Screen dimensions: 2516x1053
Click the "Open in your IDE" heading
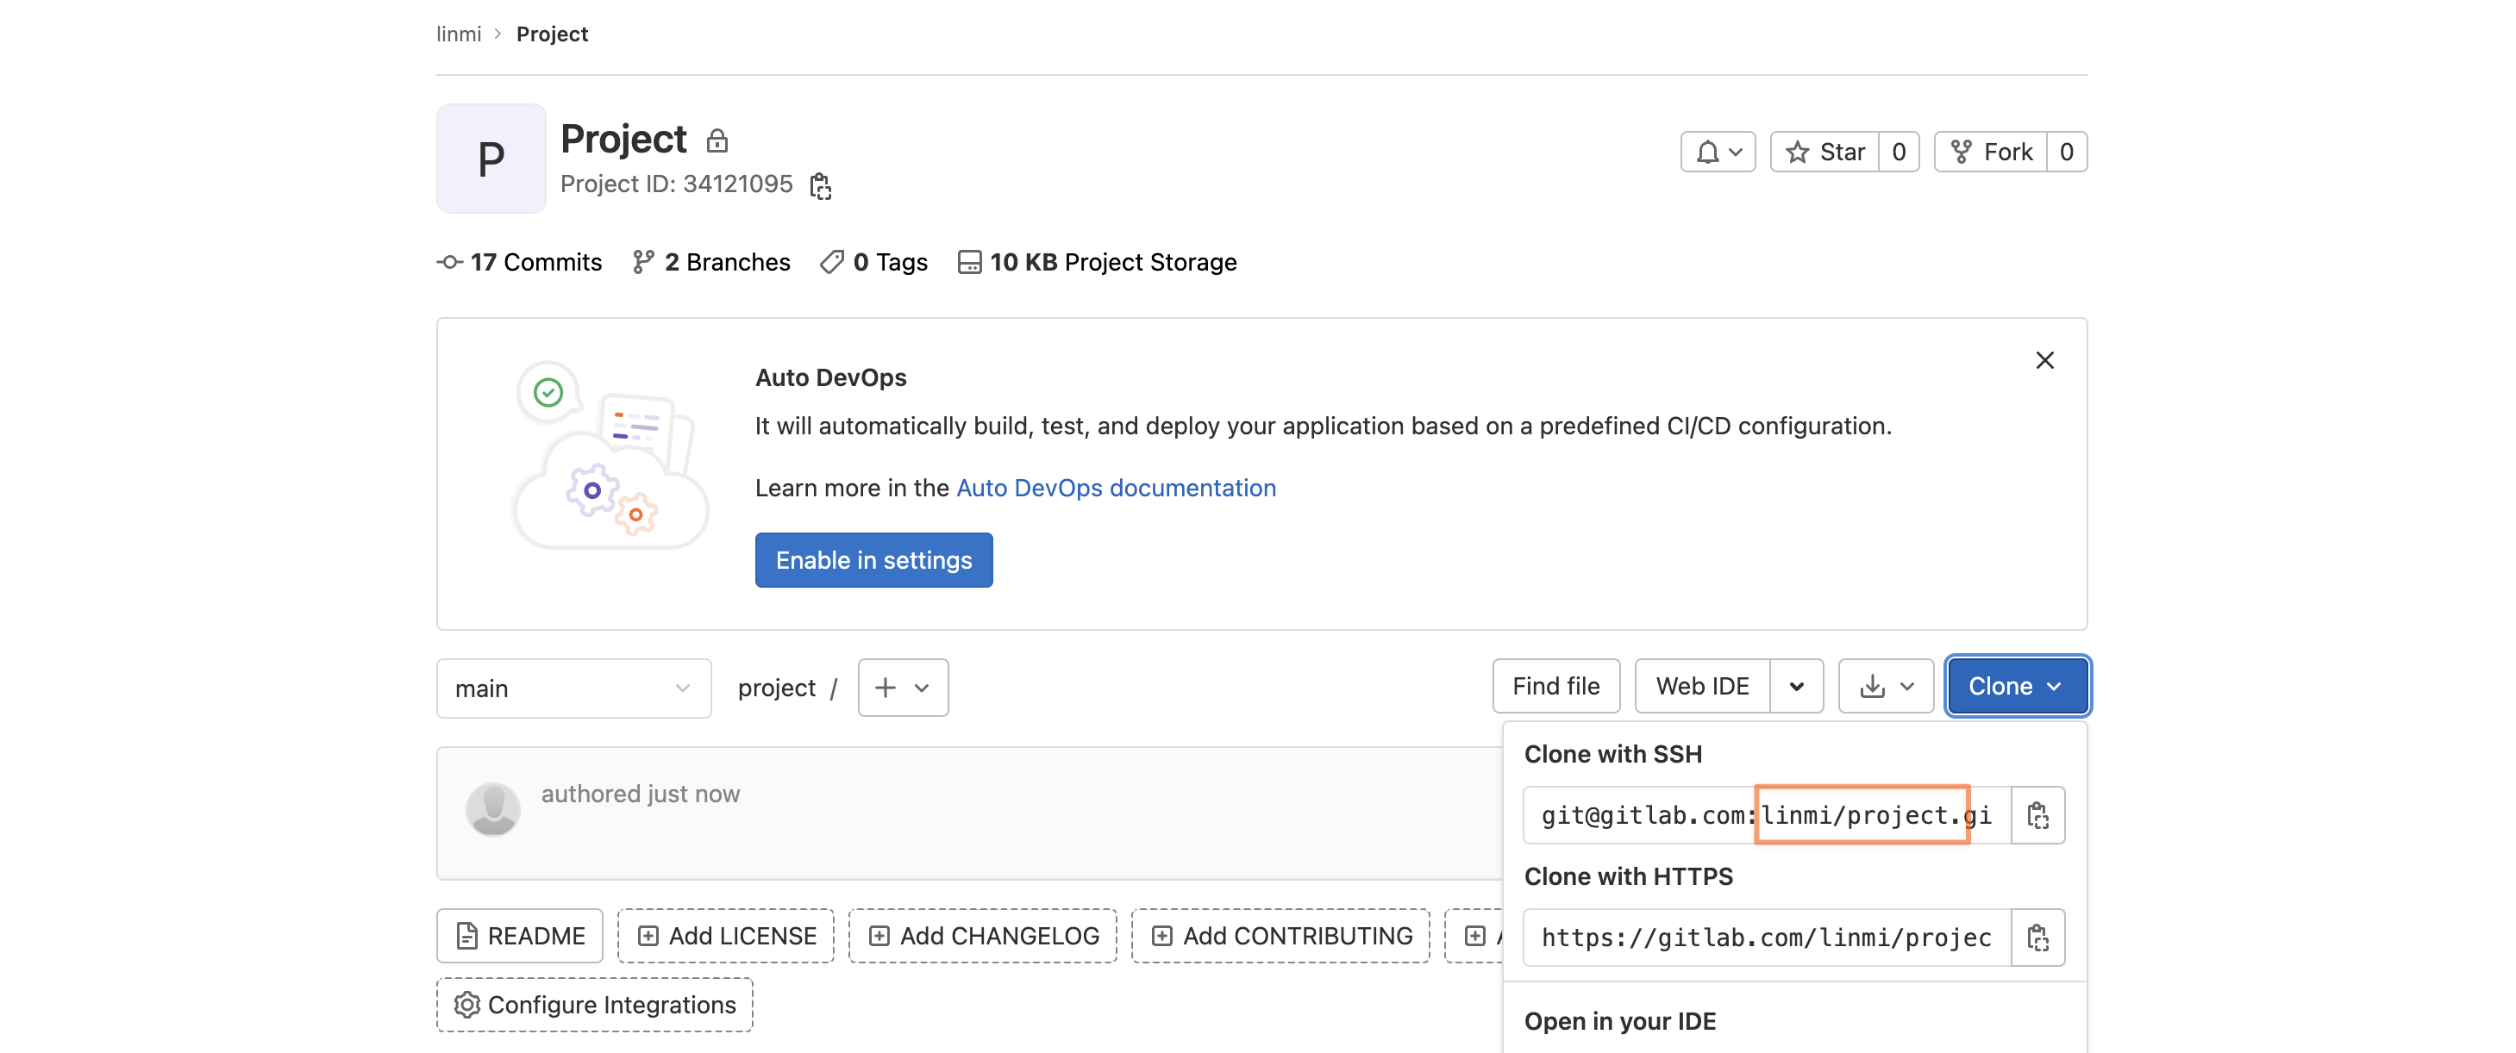tap(1619, 1022)
